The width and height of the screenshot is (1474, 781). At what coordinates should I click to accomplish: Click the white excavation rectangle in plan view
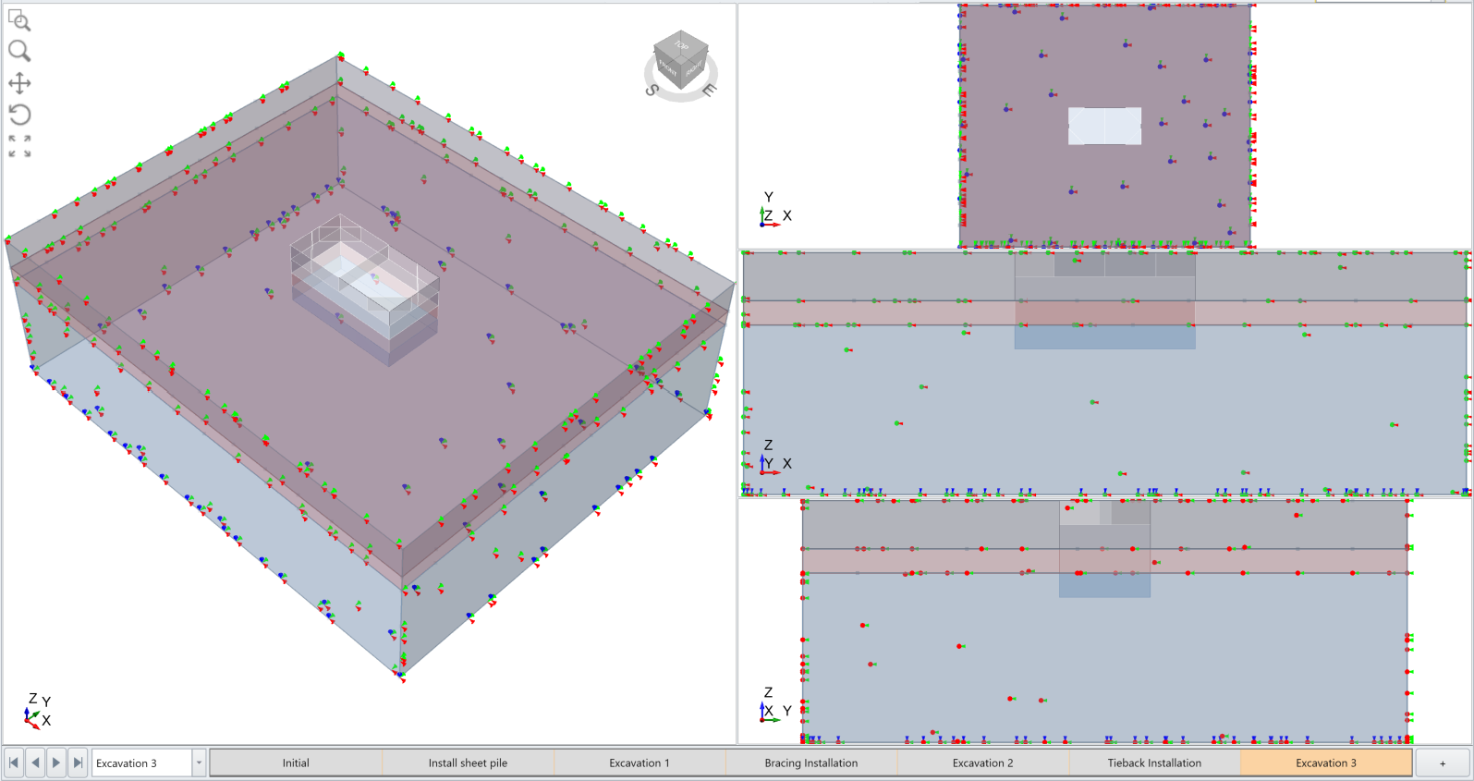click(x=1104, y=126)
